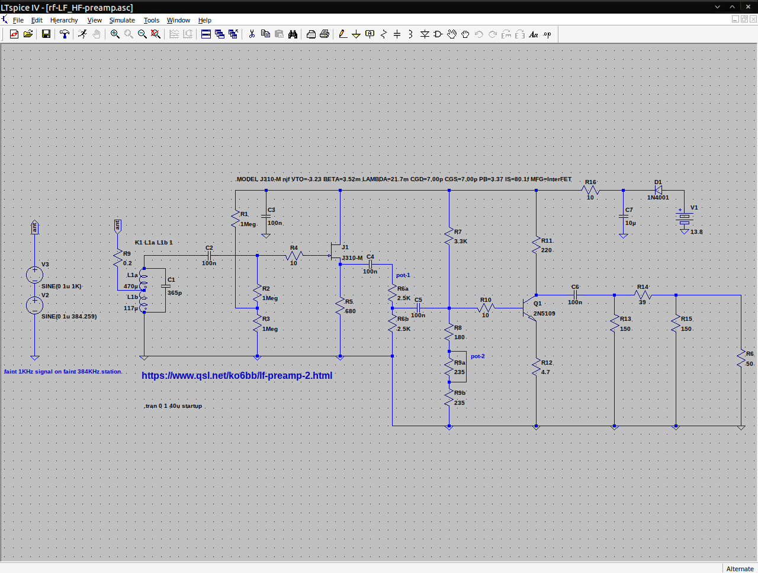Select the Mirror tool in toolbar
The height and width of the screenshot is (573, 758).
[x=520, y=34]
